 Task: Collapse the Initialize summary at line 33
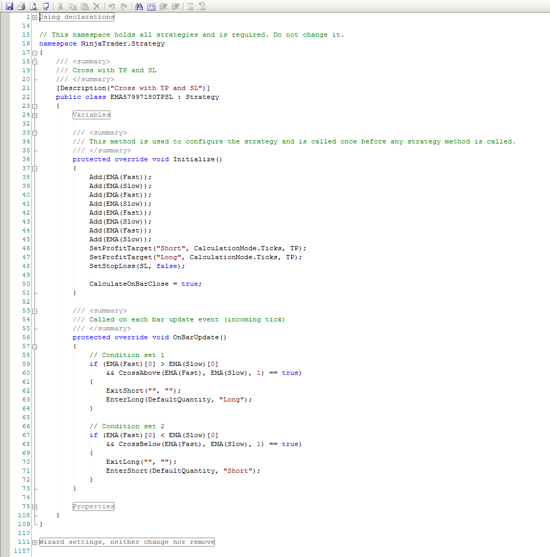(35, 133)
